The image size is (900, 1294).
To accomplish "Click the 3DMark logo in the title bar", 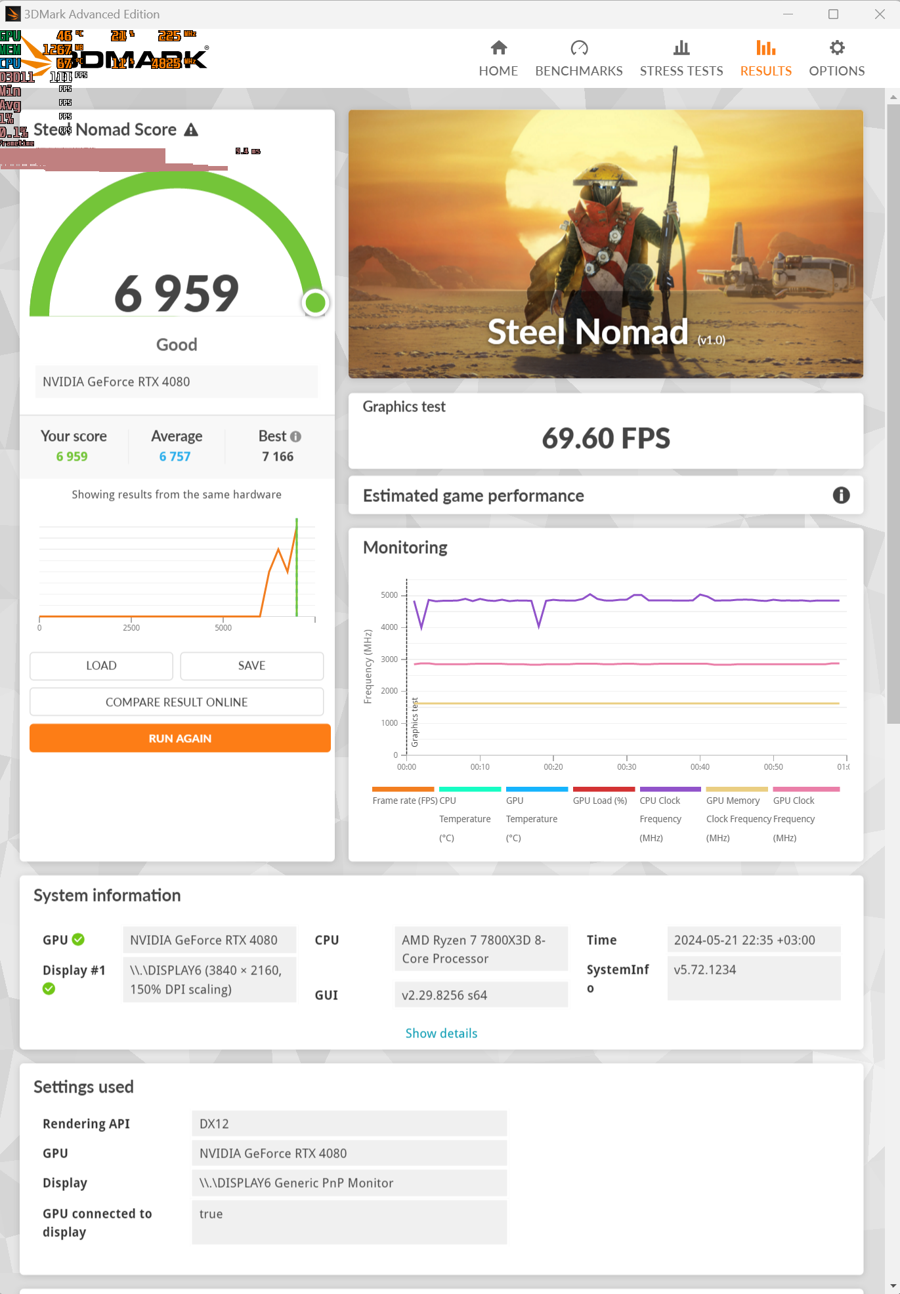I will 12,14.
